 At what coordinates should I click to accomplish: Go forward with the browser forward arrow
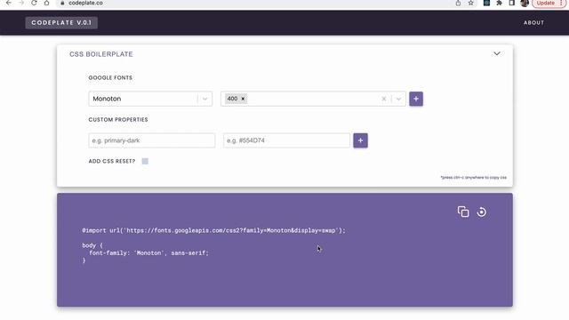(x=21, y=3)
